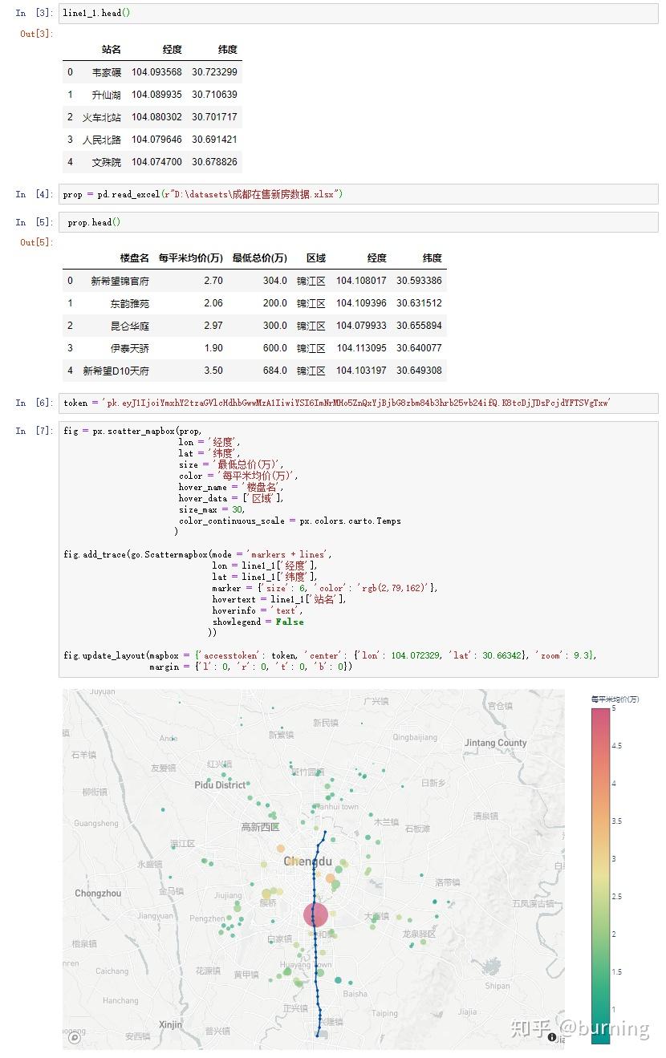Click the Out[5] output prompt
Viewport: 666px width, 1058px height.
36,242
